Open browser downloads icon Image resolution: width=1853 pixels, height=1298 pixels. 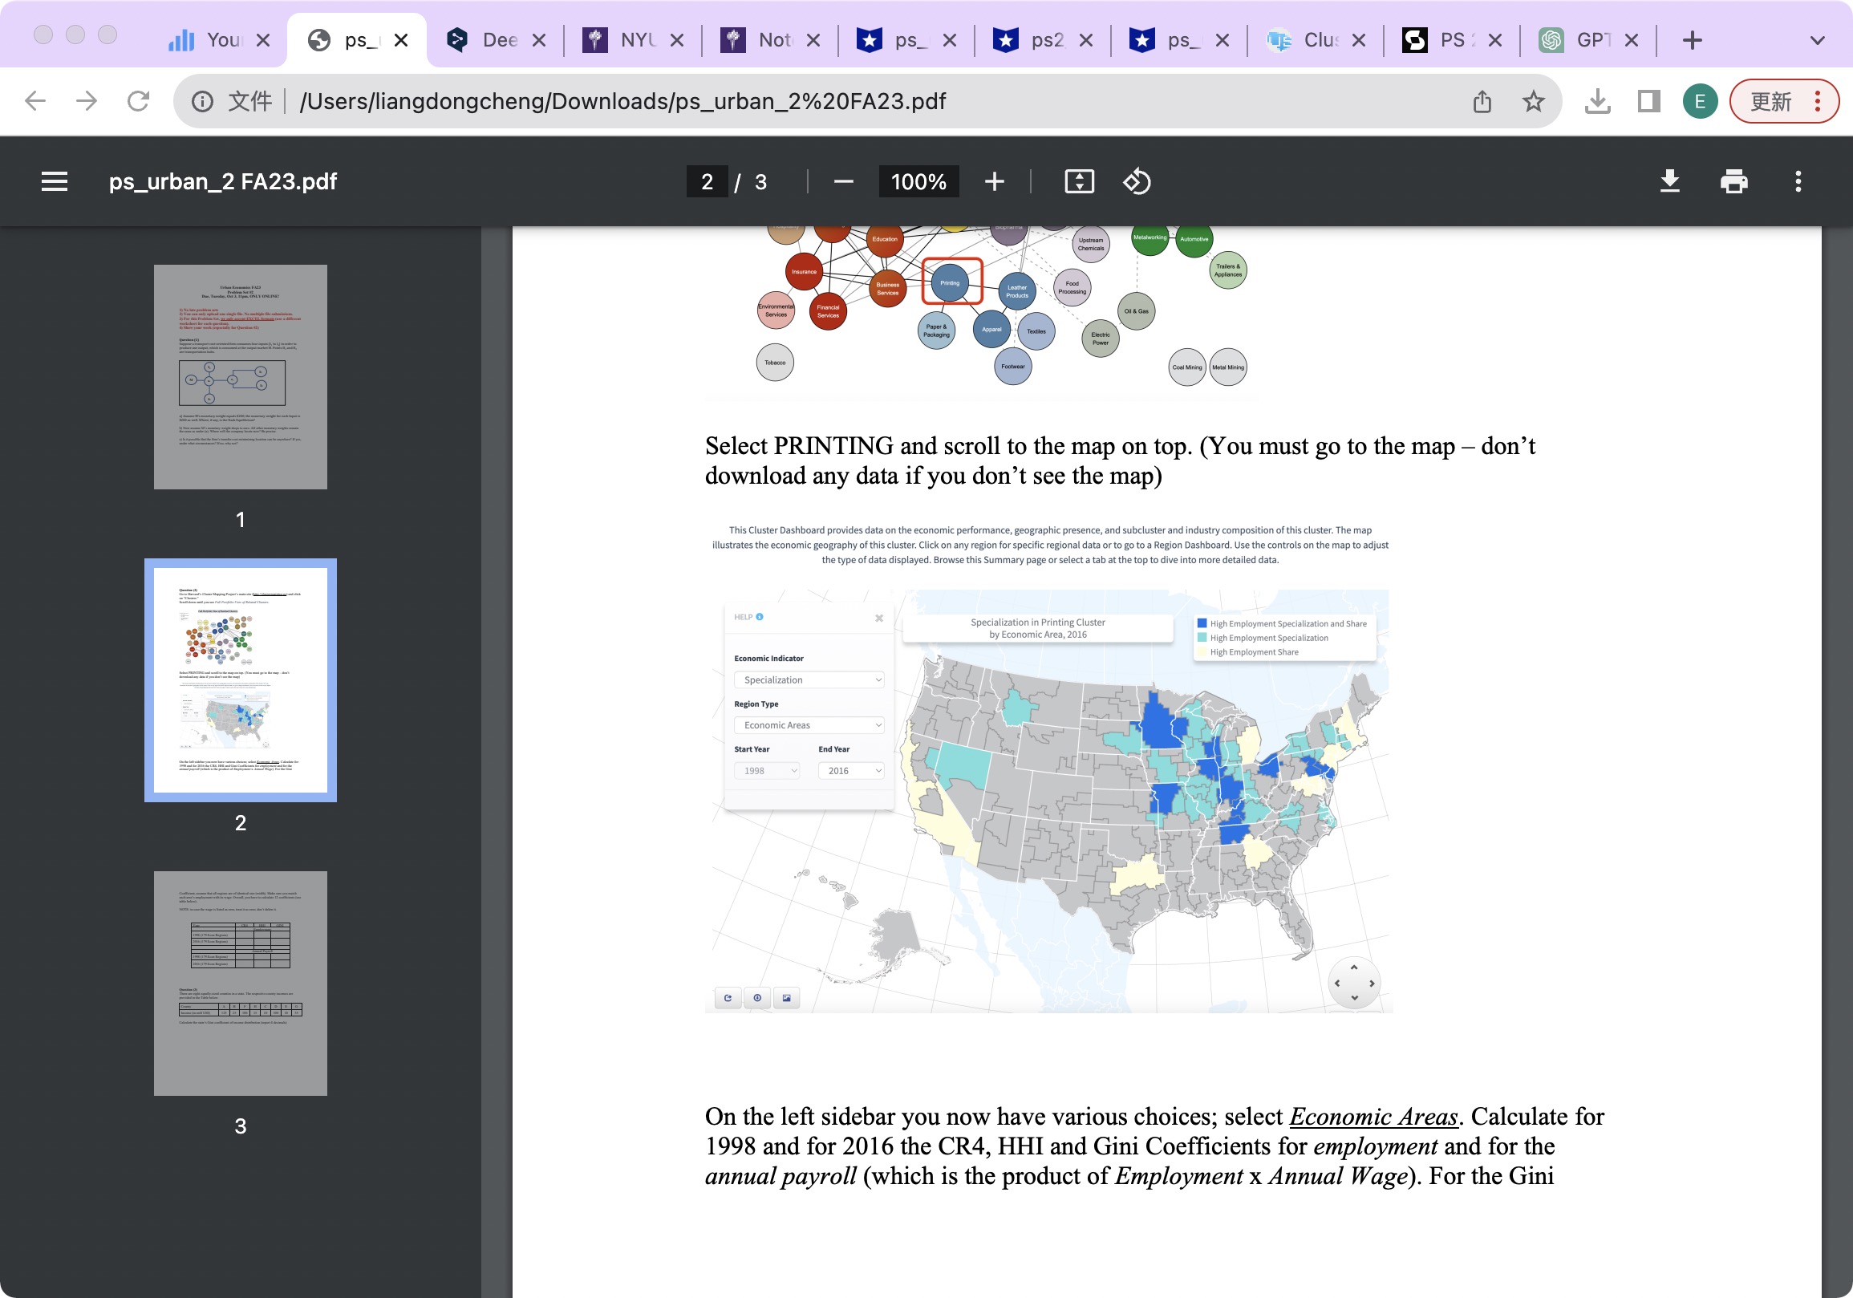1597,101
